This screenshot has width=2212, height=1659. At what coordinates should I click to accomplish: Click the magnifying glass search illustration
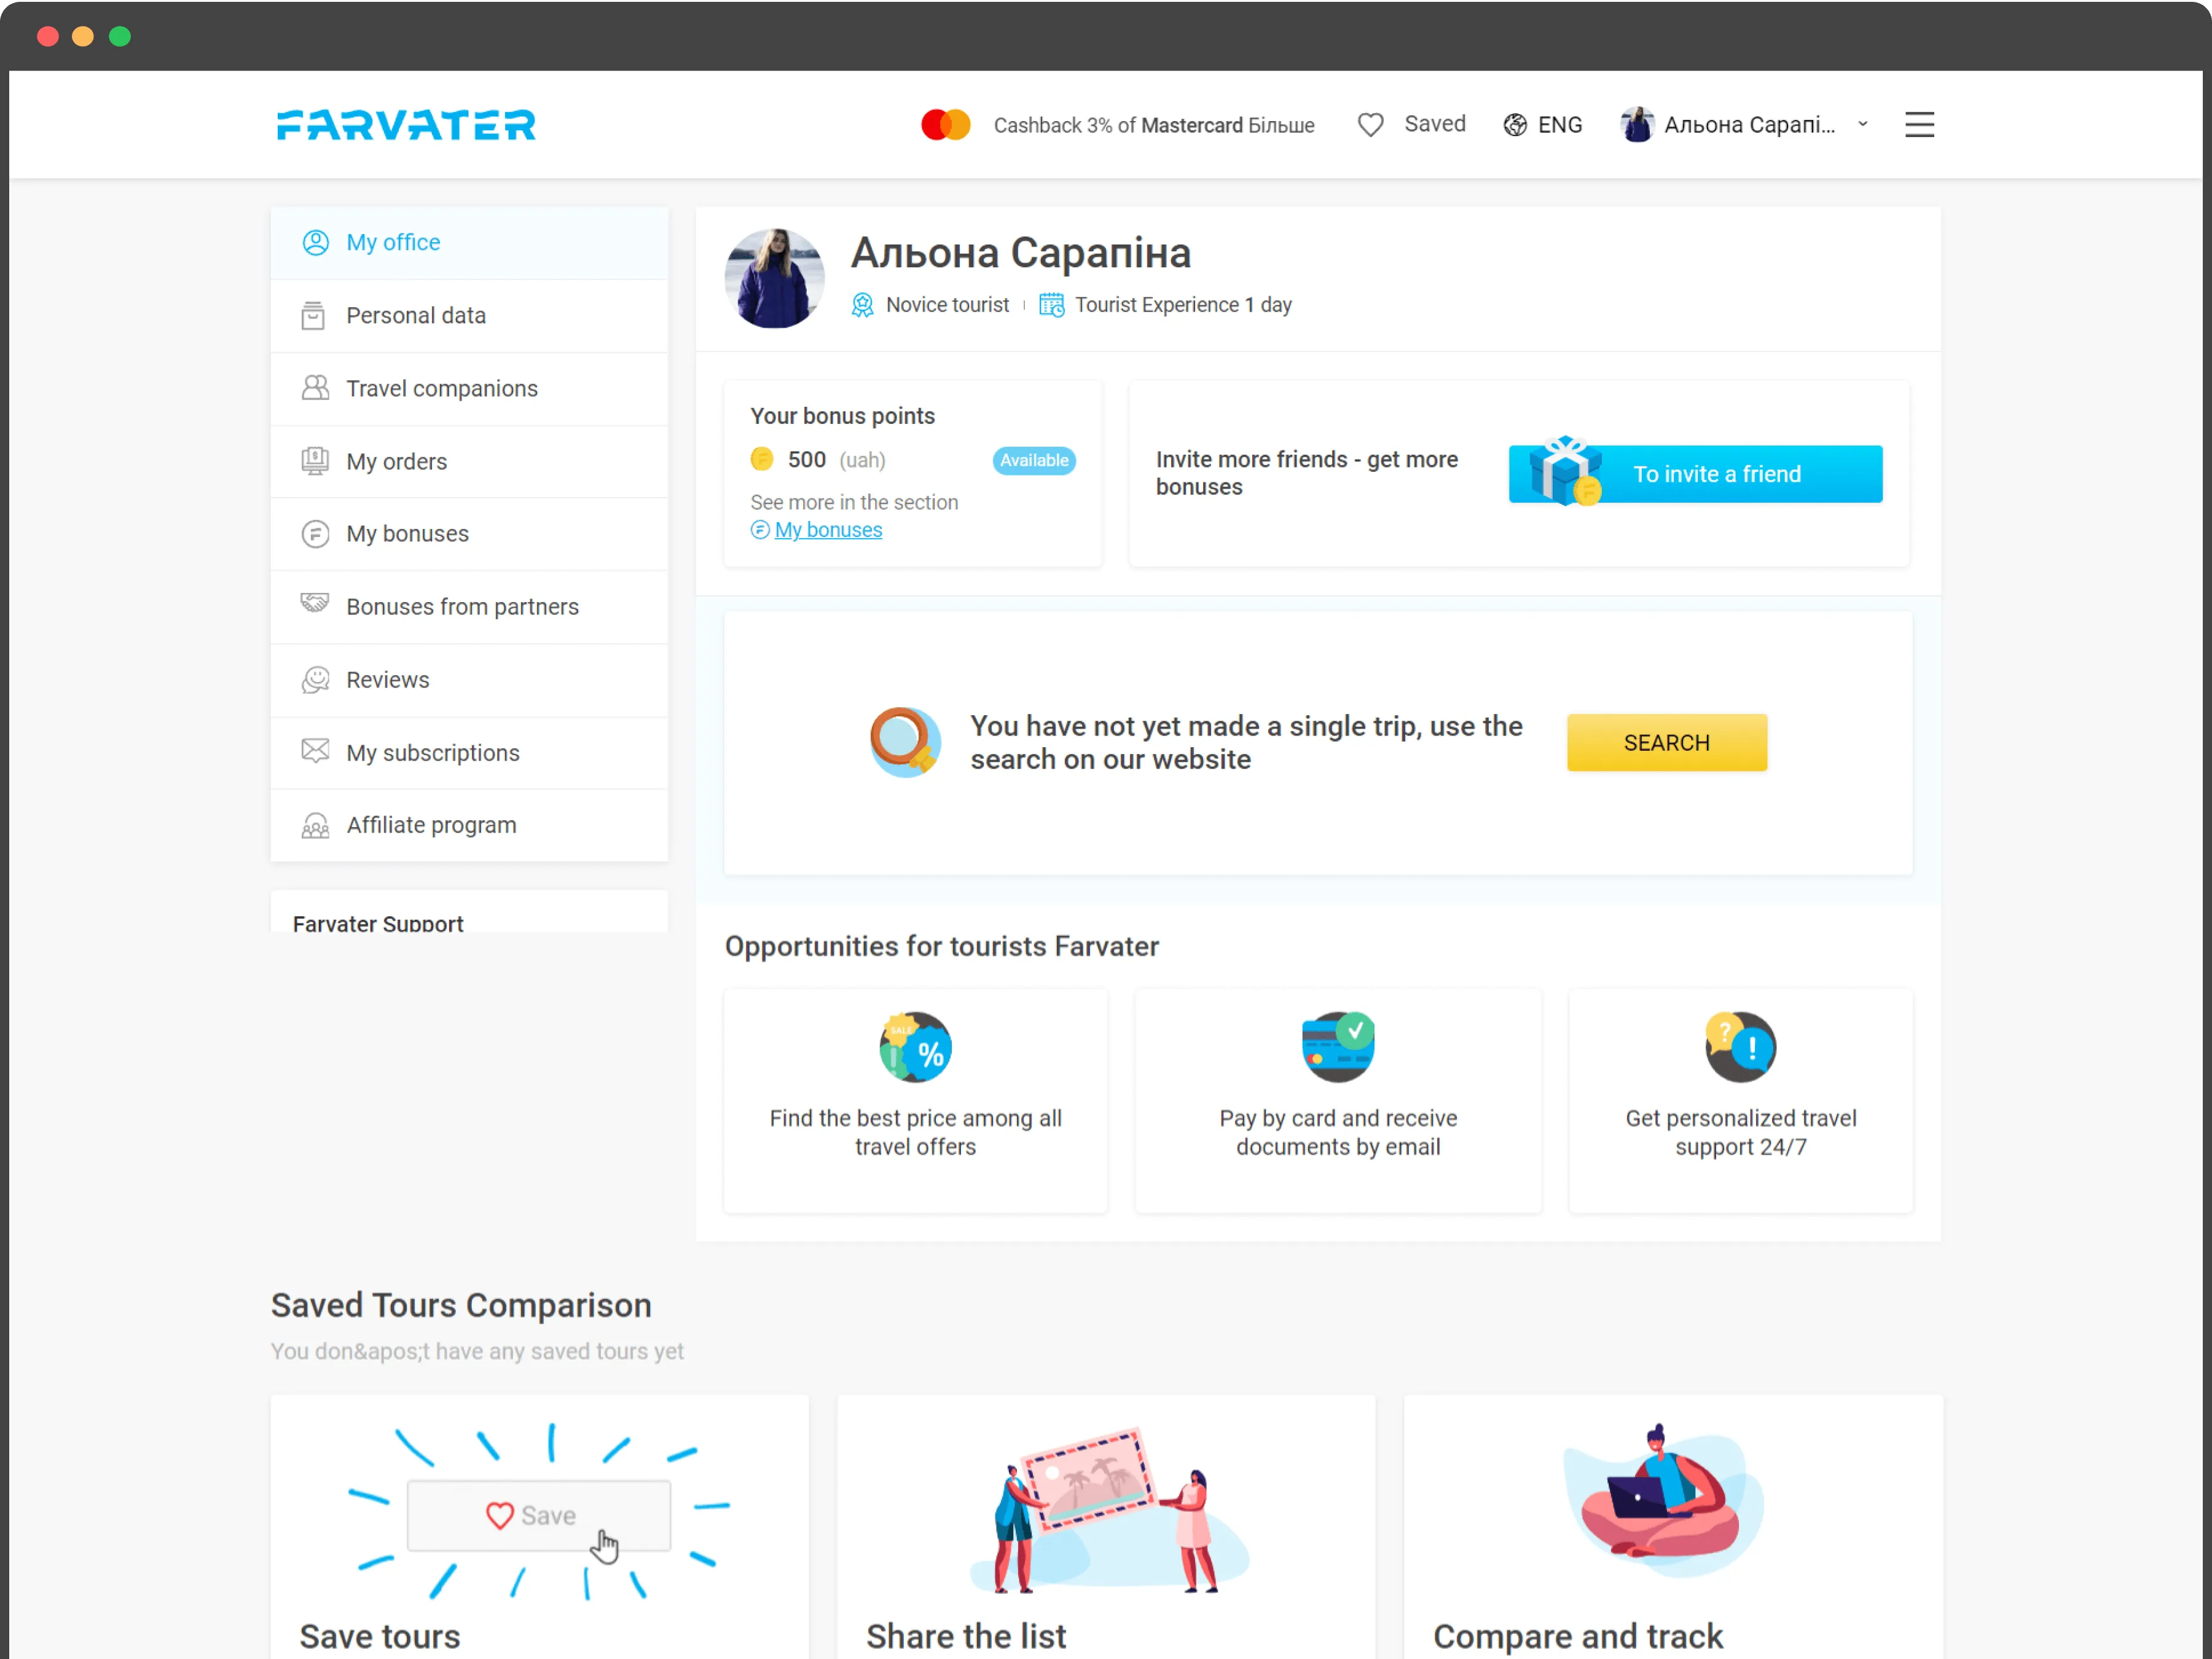click(x=904, y=742)
